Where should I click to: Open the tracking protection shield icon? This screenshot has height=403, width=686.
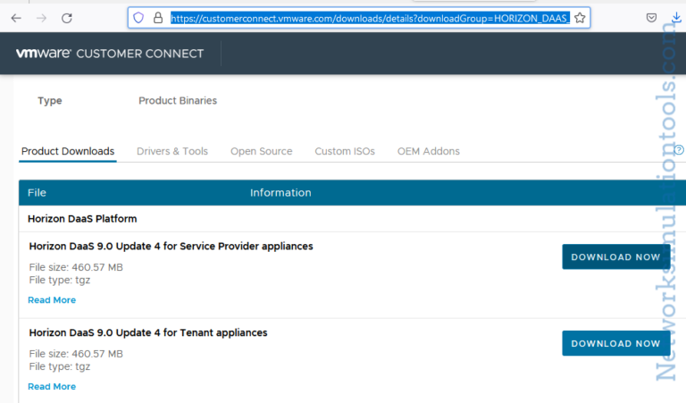[x=138, y=18]
